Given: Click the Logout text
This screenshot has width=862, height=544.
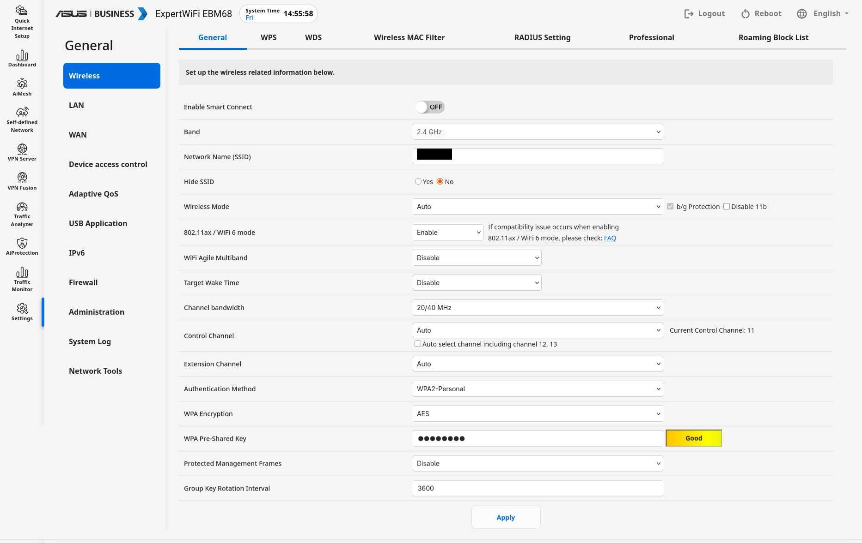Looking at the screenshot, I should (711, 14).
